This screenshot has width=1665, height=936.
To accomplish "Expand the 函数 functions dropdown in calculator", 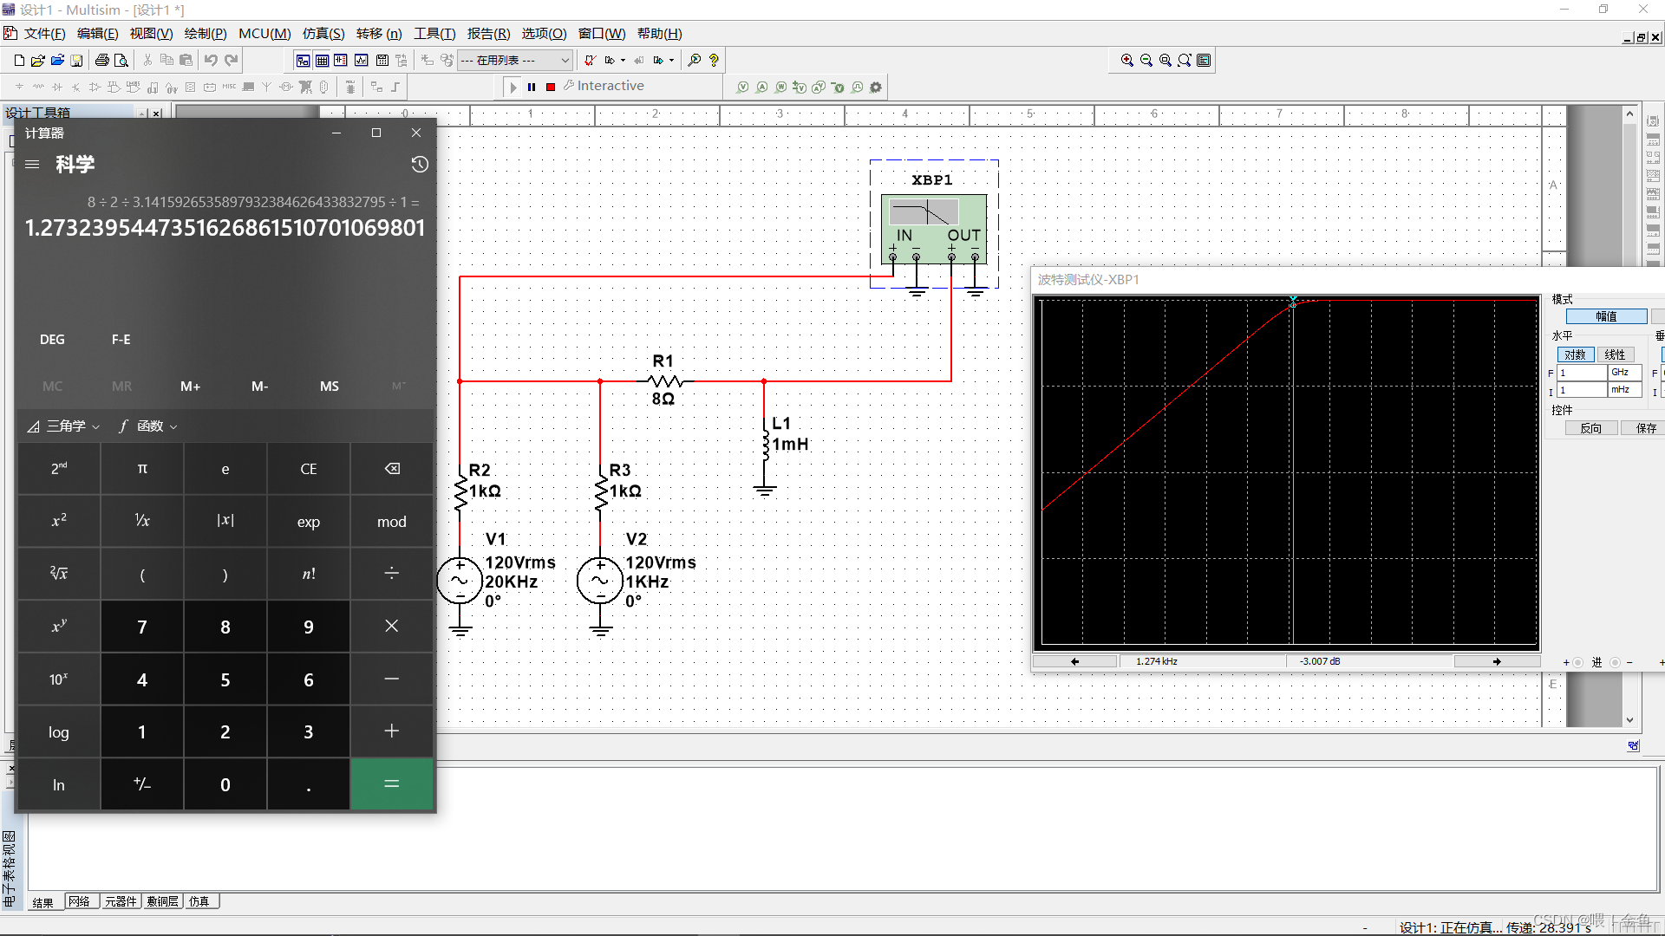I will 149,426.
